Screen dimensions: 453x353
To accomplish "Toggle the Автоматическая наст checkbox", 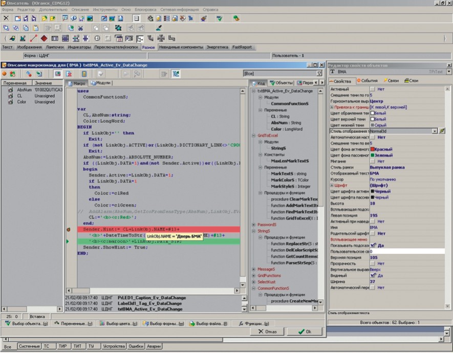I will 373,138.
